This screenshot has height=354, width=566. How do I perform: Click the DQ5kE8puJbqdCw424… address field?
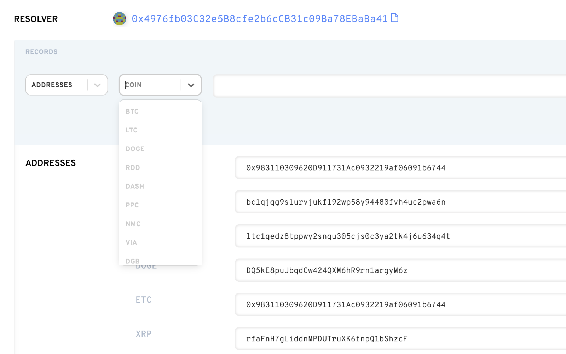tap(400, 270)
